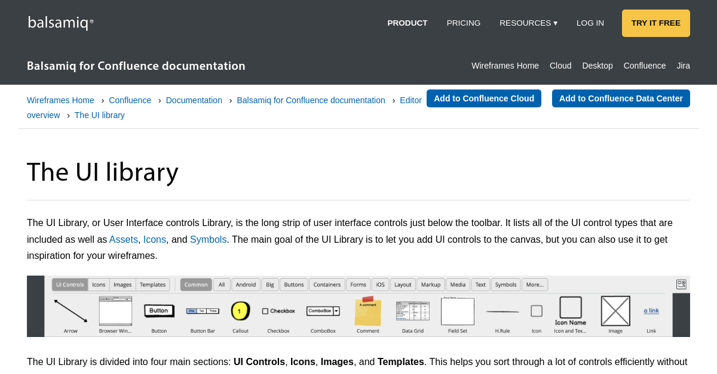Select the Comment sticky note control
The width and height of the screenshot is (717, 374).
[367, 311]
